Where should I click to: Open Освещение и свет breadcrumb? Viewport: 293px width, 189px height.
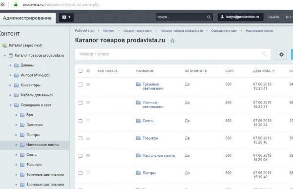224,31
